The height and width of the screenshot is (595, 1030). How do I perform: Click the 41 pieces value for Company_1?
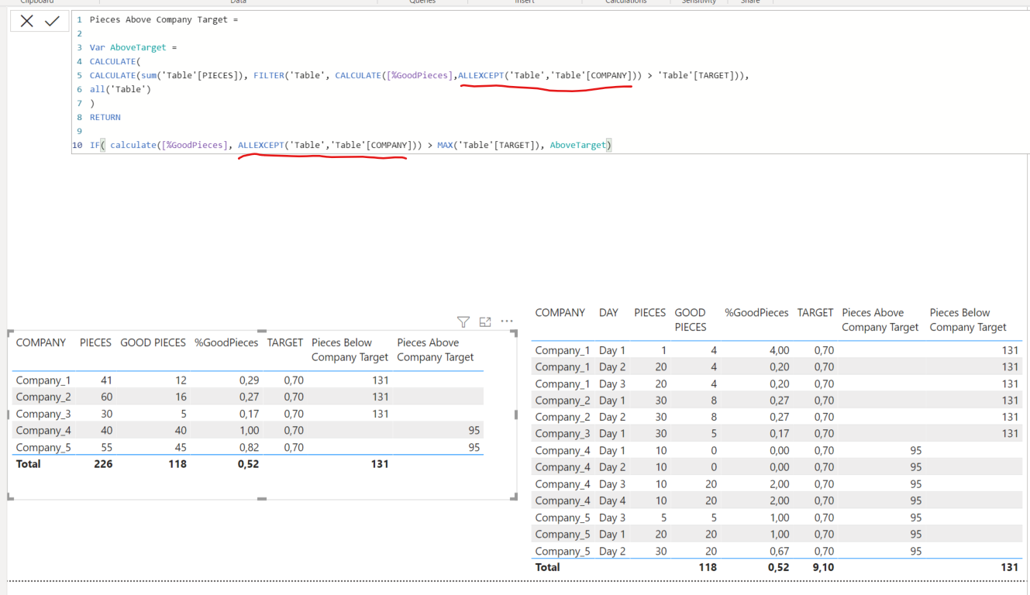105,380
